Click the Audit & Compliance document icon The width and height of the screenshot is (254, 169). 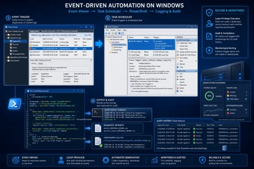coord(209,37)
